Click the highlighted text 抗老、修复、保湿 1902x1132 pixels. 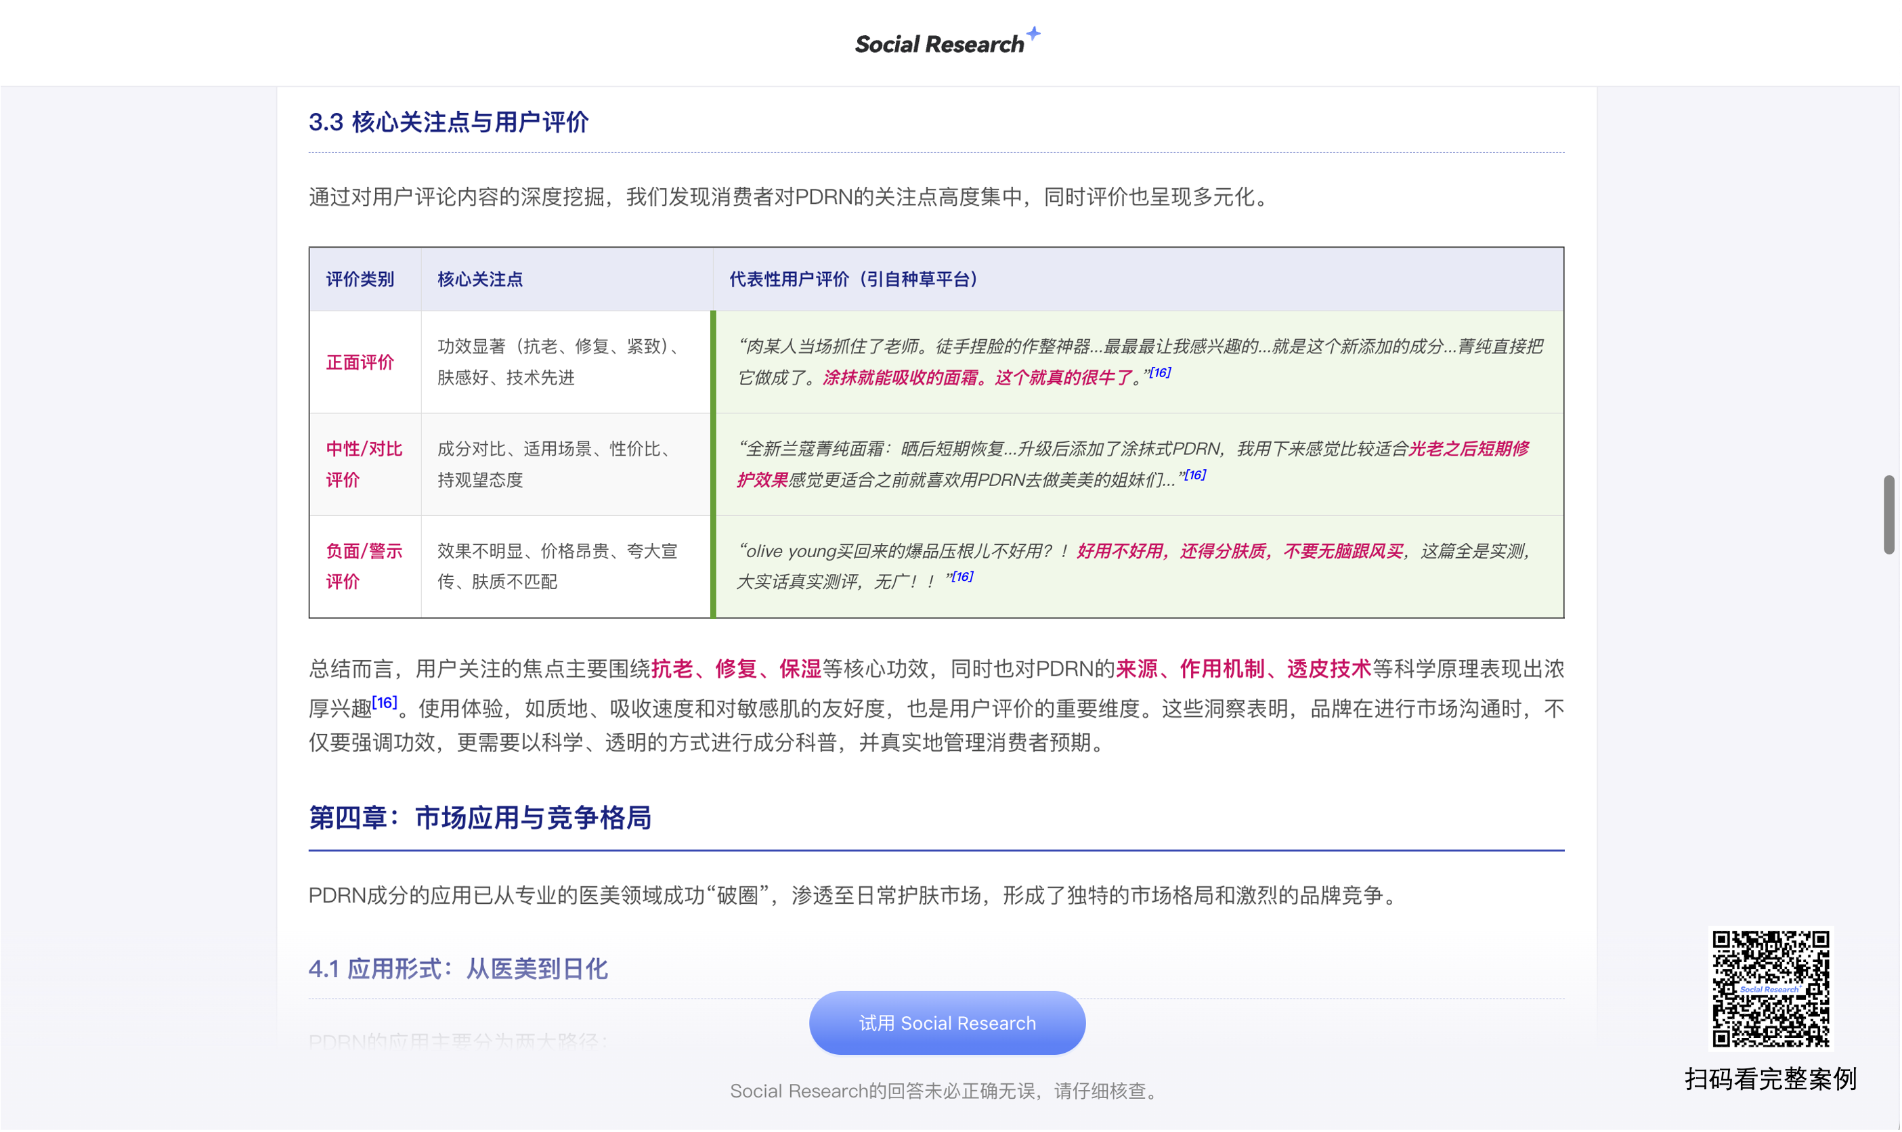coord(737,670)
